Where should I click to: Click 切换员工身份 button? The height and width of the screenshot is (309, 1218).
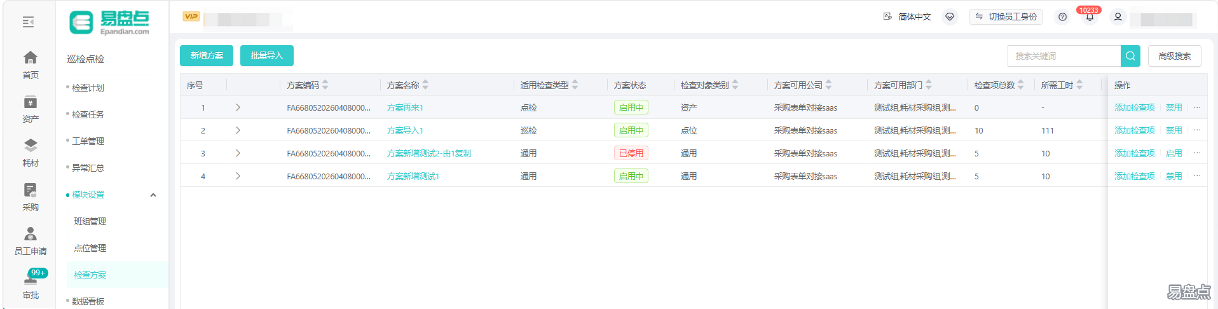coord(1006,17)
